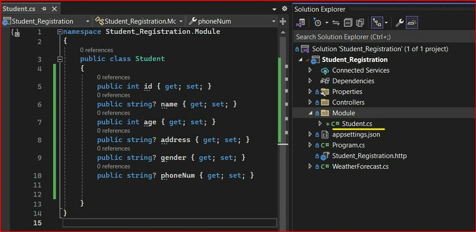
Task: Click '0 references' above public class Student
Action: pyautogui.click(x=96, y=50)
